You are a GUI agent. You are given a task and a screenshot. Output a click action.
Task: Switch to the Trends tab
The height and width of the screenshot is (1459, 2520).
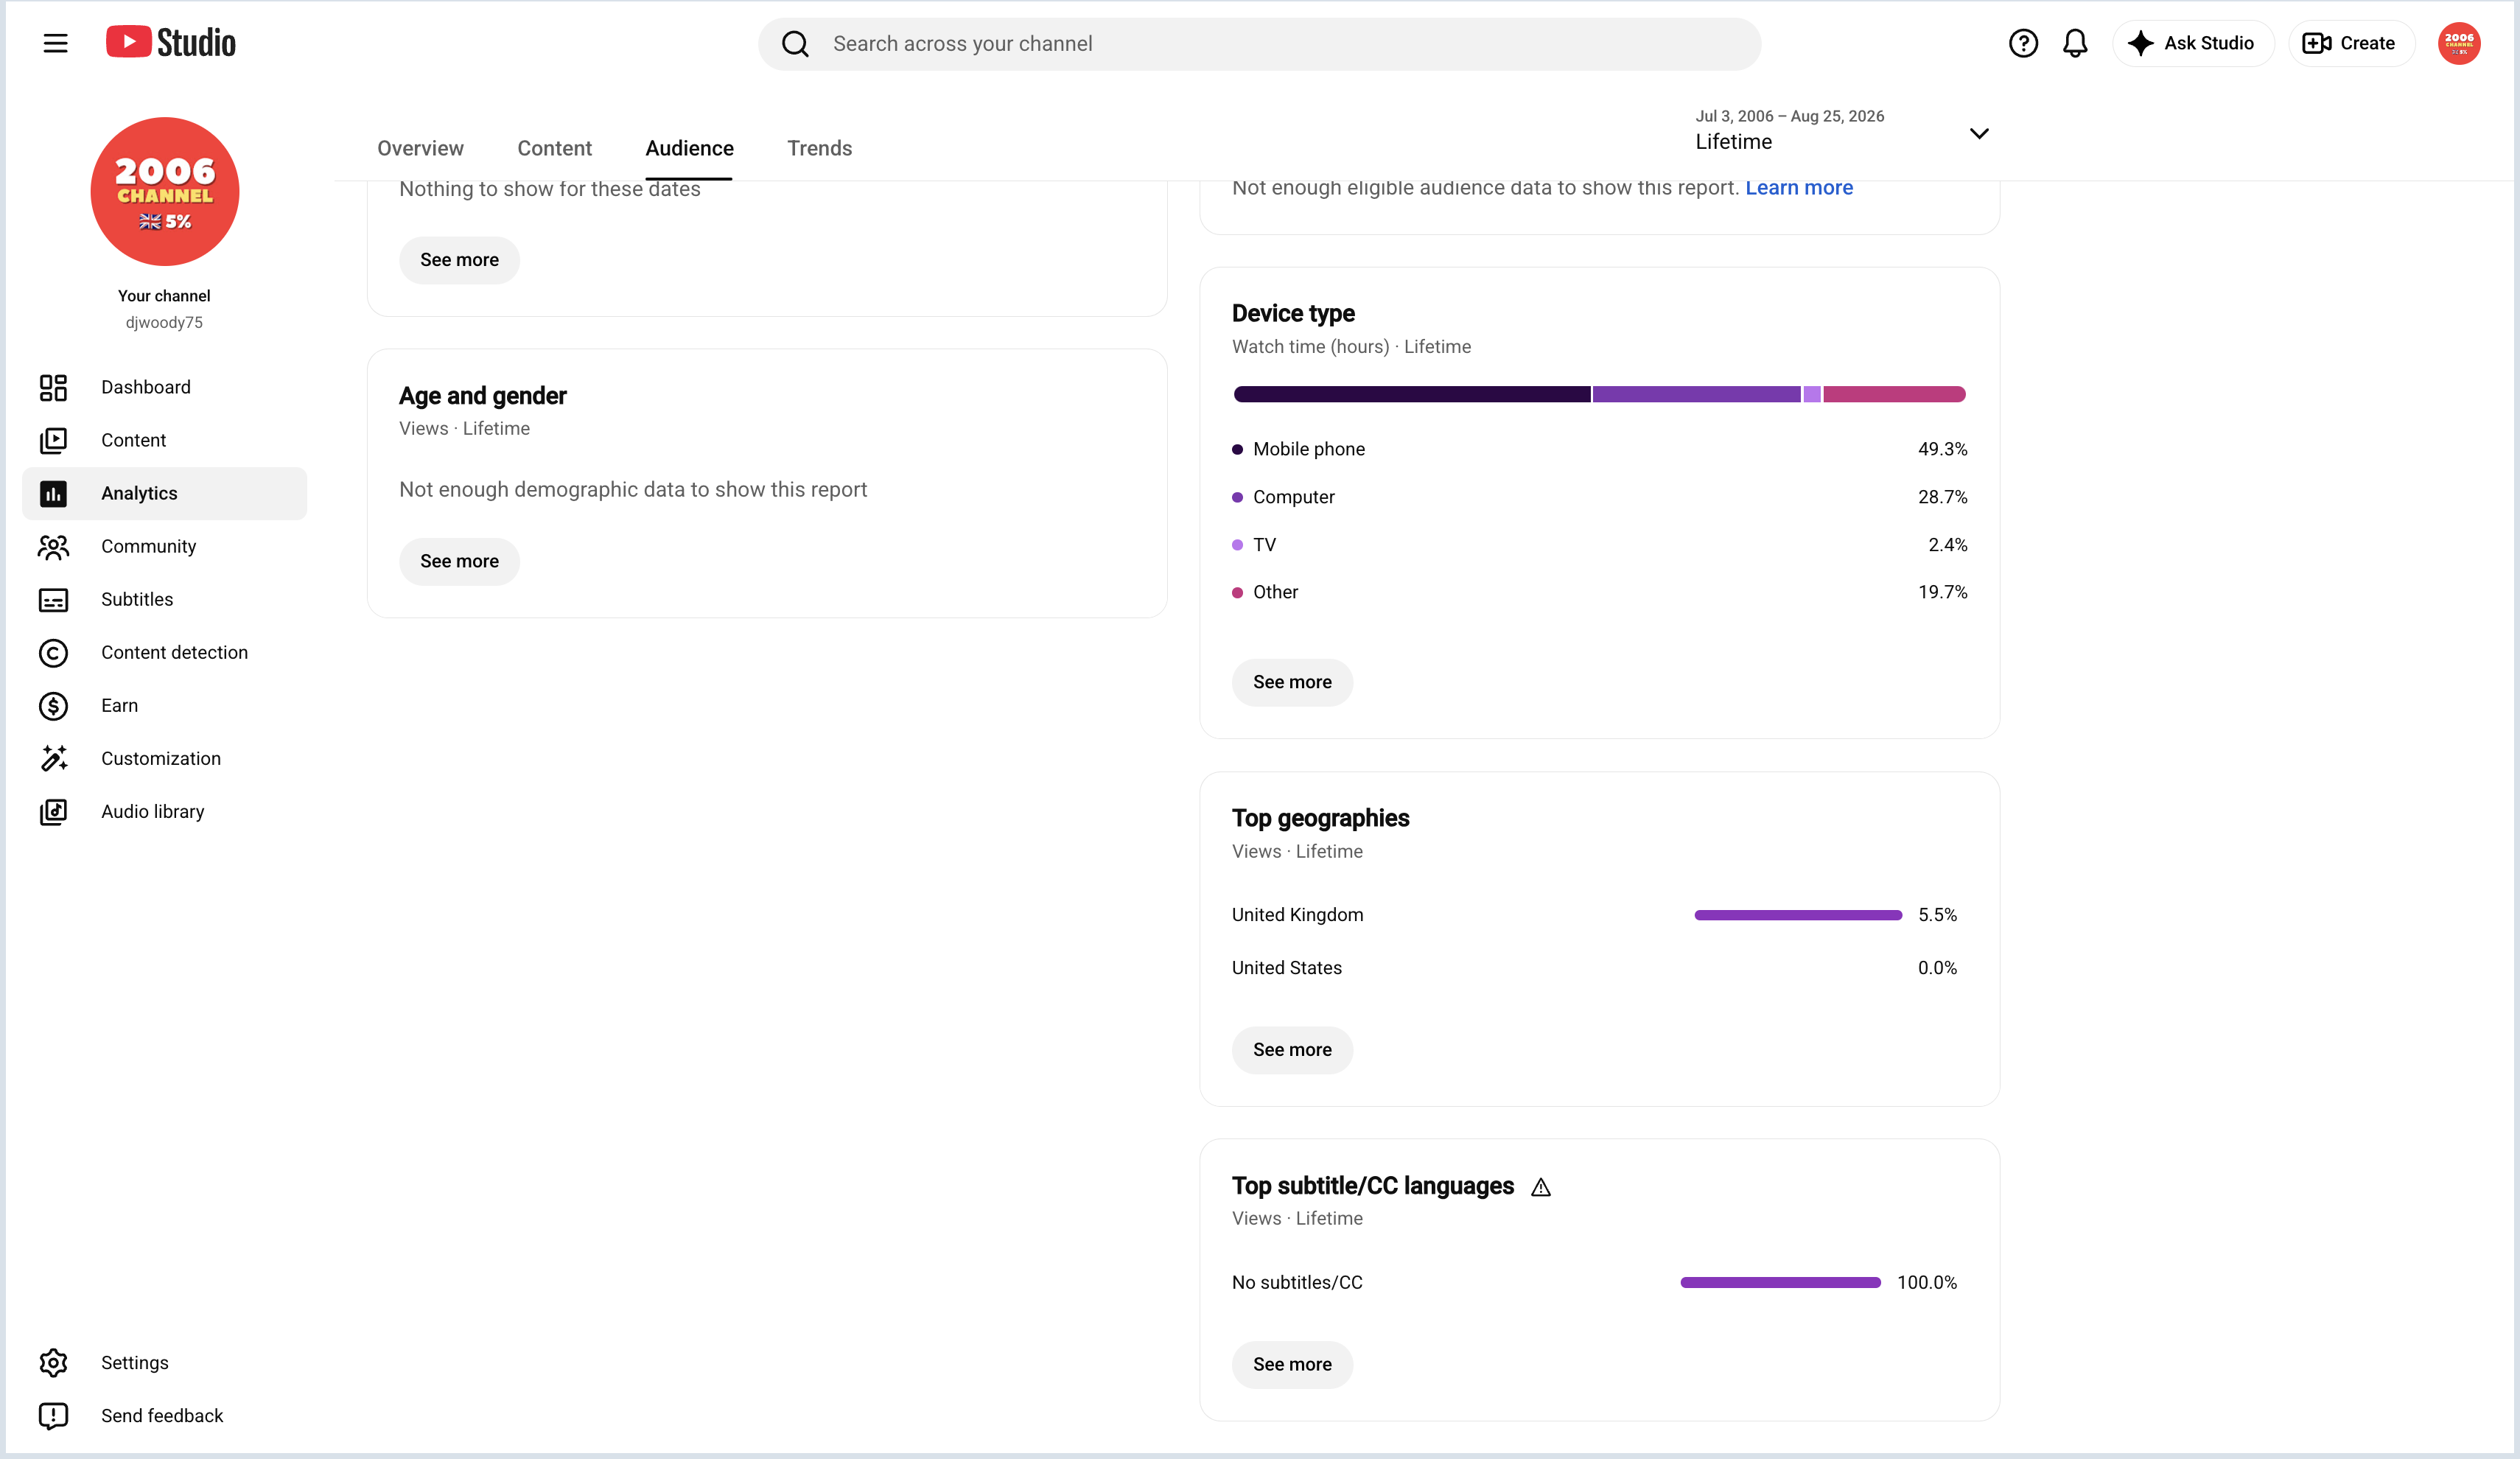pos(819,148)
